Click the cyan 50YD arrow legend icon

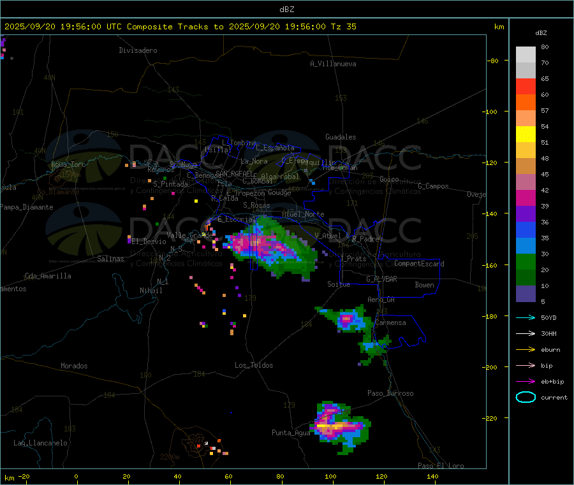click(526, 317)
